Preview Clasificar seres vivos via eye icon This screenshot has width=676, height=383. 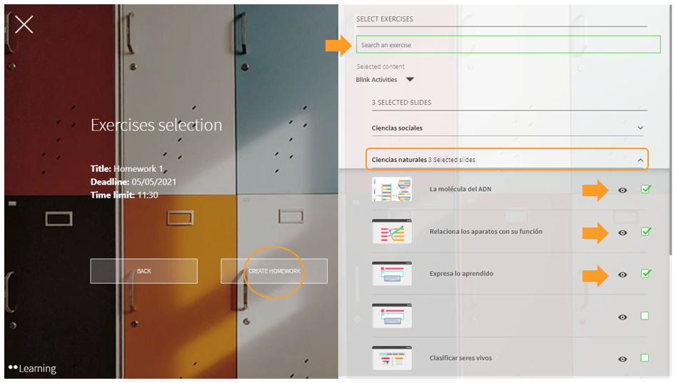pos(622,359)
